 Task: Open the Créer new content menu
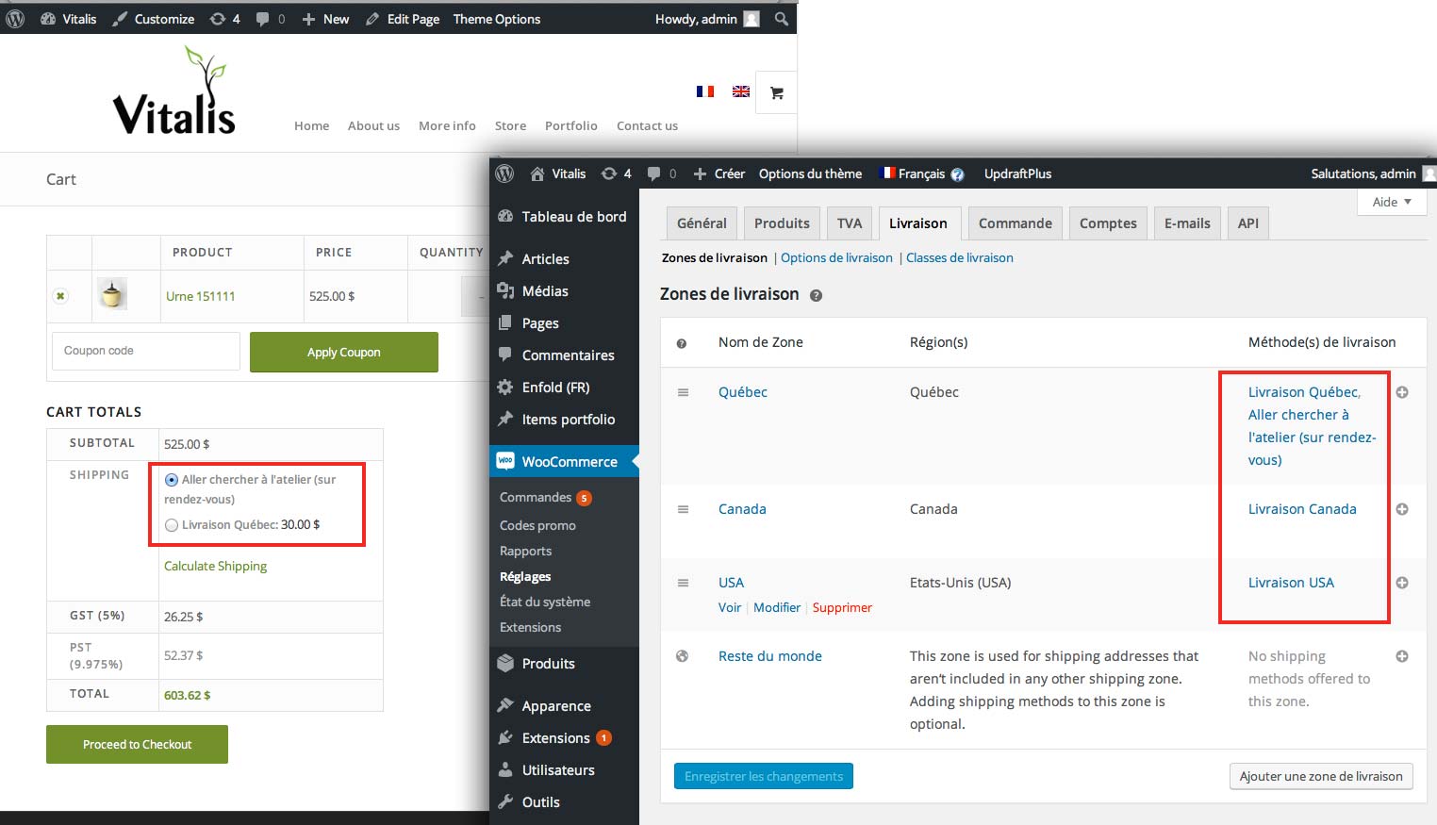(x=719, y=173)
